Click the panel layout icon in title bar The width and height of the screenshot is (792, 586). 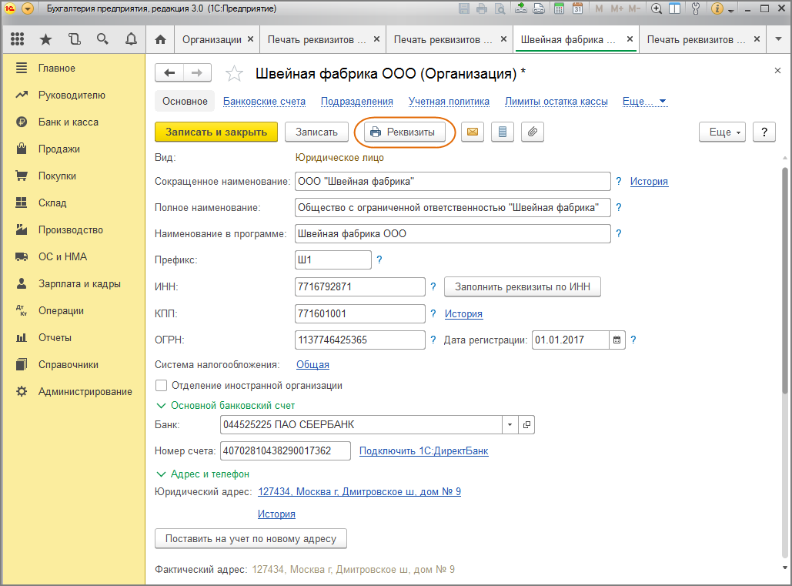(x=674, y=8)
